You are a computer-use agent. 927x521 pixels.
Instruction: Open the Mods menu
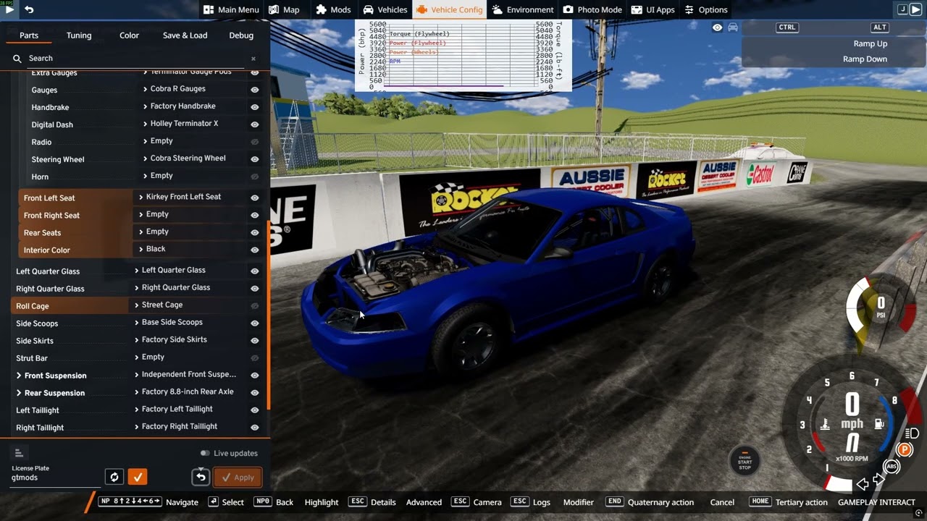[x=333, y=9]
